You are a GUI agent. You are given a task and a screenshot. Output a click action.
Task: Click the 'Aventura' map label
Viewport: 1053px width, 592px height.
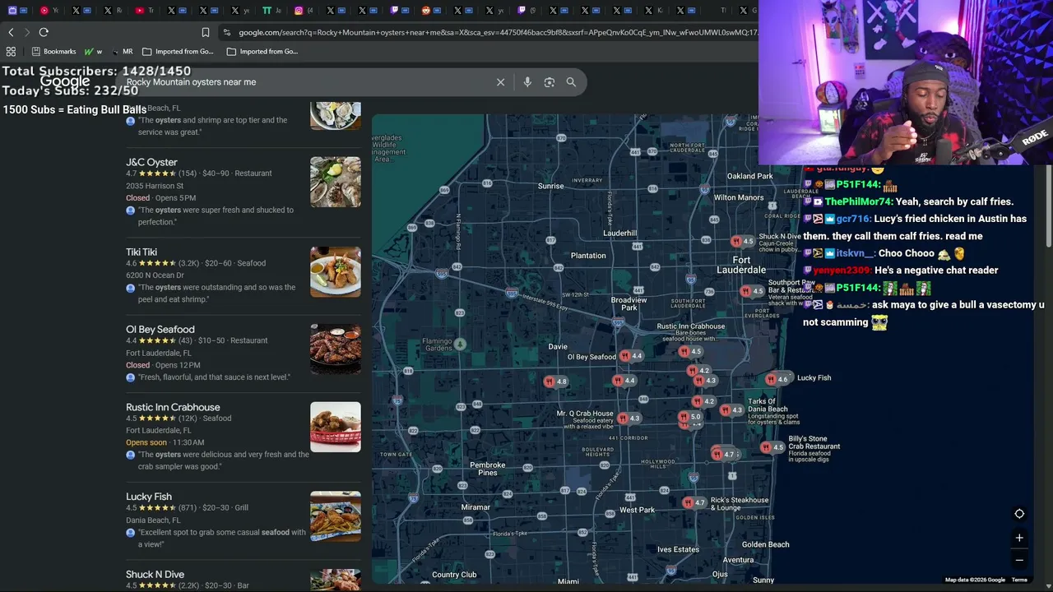[x=738, y=560]
